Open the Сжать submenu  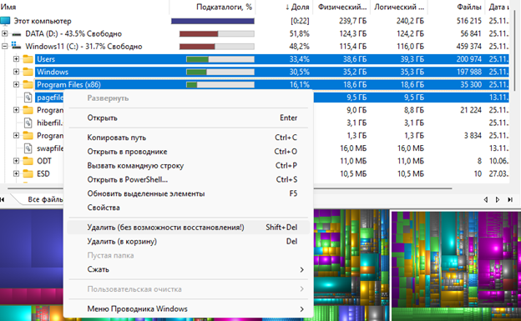click(188, 269)
